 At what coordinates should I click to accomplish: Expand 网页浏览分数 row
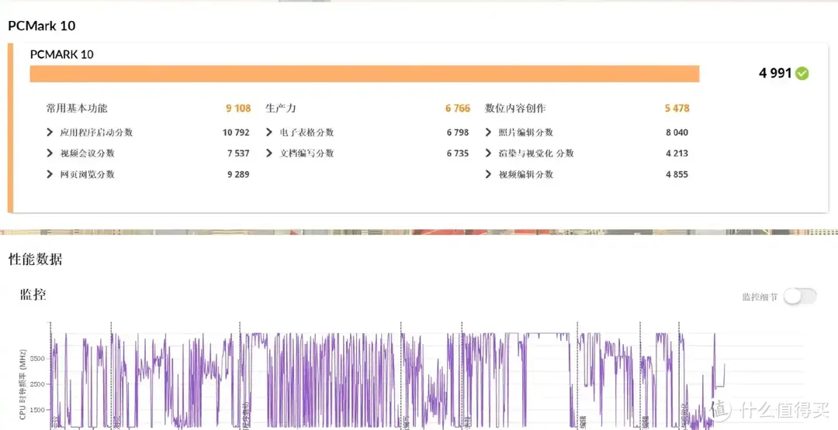(x=50, y=174)
